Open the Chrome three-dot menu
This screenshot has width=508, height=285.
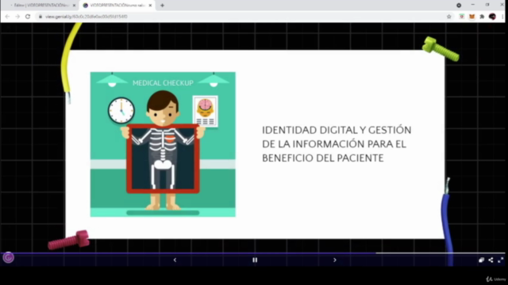tap(503, 17)
